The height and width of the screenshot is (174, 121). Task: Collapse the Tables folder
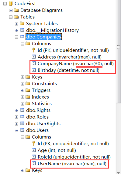pos(11,17)
